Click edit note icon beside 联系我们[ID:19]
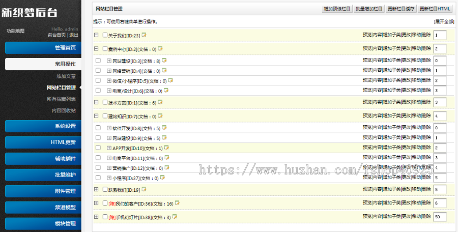The width and height of the screenshot is (458, 232). coord(144,189)
